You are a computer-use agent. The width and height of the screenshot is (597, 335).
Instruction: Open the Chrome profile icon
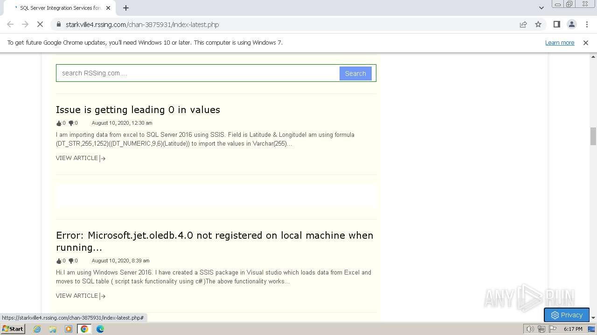(x=571, y=24)
